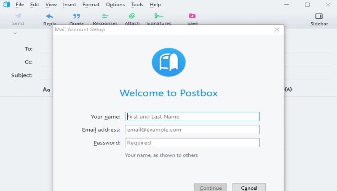Open the Insert menu
The width and height of the screenshot is (337, 191).
[x=70, y=5]
